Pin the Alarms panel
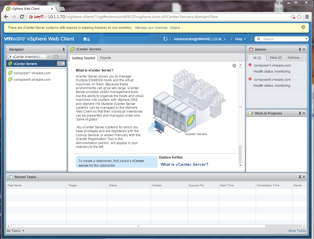The image size is (314, 239). coord(300,49)
